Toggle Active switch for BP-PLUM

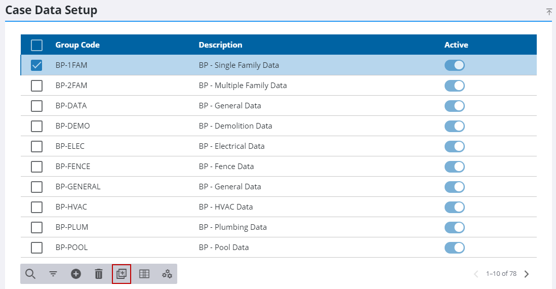[x=455, y=227]
